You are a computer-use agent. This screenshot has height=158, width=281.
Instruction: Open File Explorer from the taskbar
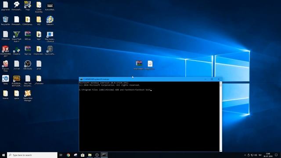click(x=90, y=155)
